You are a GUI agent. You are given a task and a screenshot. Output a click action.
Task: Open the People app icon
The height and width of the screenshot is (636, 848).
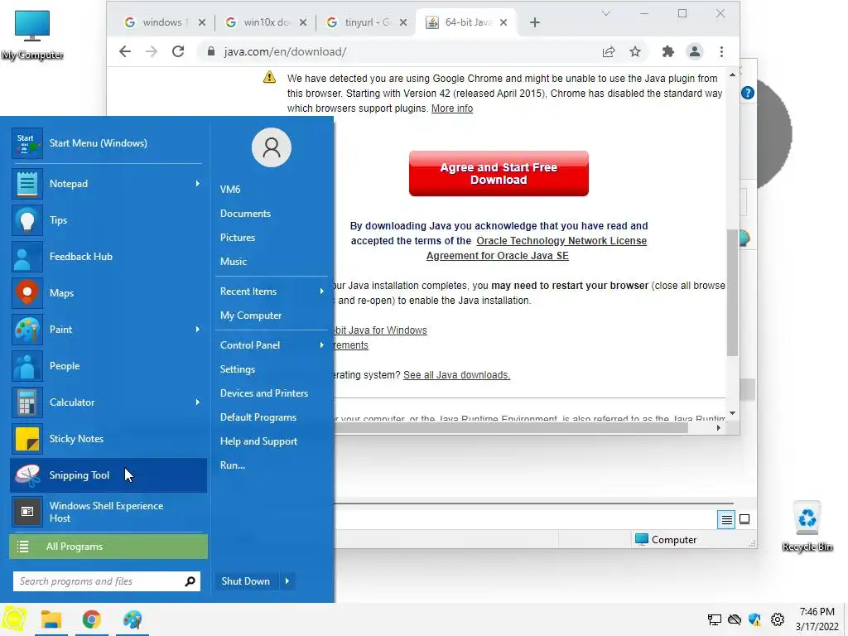tap(27, 366)
